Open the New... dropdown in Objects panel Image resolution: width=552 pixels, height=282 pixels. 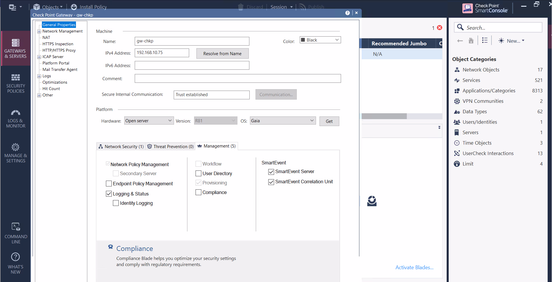point(511,41)
